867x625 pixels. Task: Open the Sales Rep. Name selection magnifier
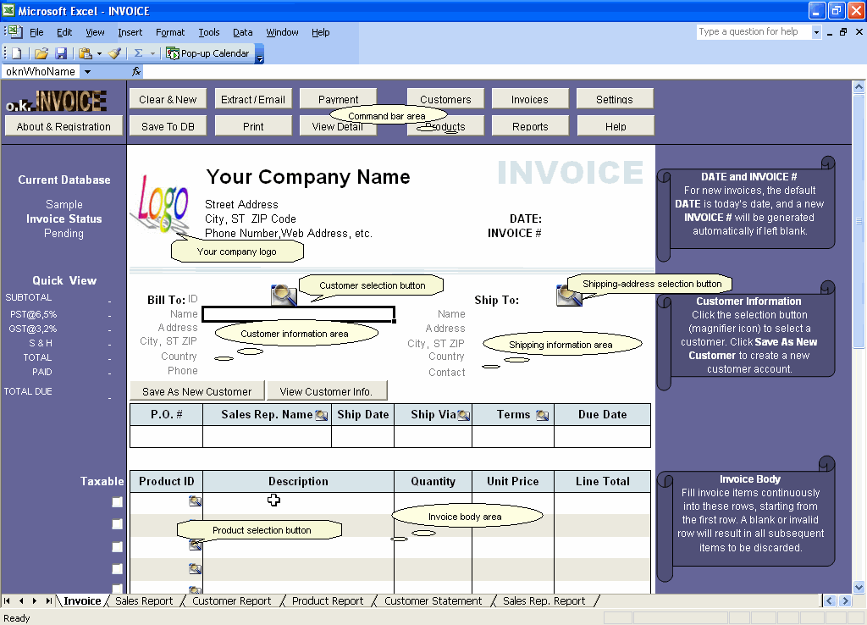click(323, 414)
